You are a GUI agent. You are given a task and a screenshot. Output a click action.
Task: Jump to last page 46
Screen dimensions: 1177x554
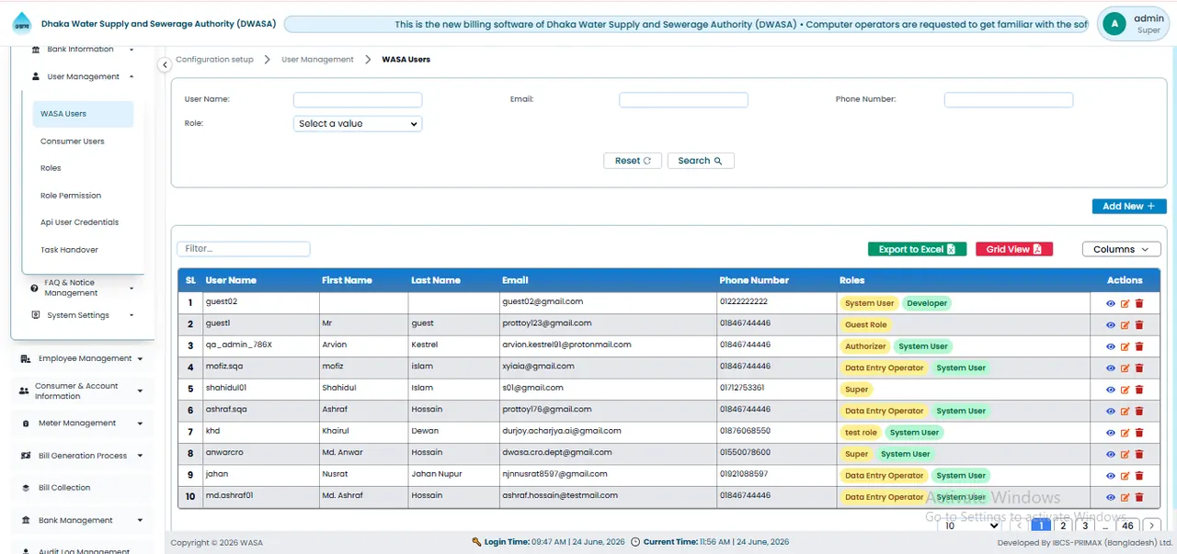click(x=1127, y=526)
